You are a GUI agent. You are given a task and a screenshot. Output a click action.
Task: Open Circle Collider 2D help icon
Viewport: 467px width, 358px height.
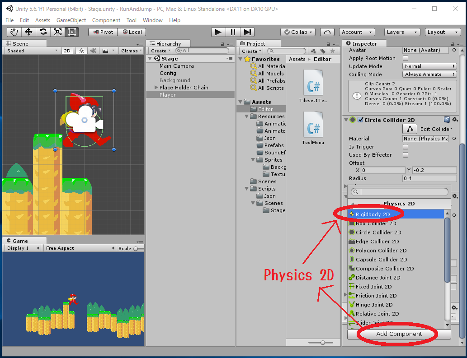tap(447, 120)
